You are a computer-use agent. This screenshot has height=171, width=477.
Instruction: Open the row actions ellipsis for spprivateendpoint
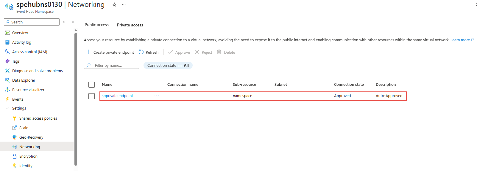click(157, 96)
